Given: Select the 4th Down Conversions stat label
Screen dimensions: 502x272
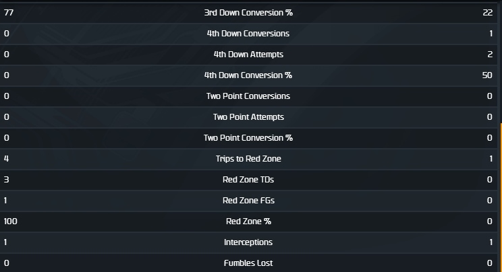Looking at the screenshot, I should (x=248, y=34).
